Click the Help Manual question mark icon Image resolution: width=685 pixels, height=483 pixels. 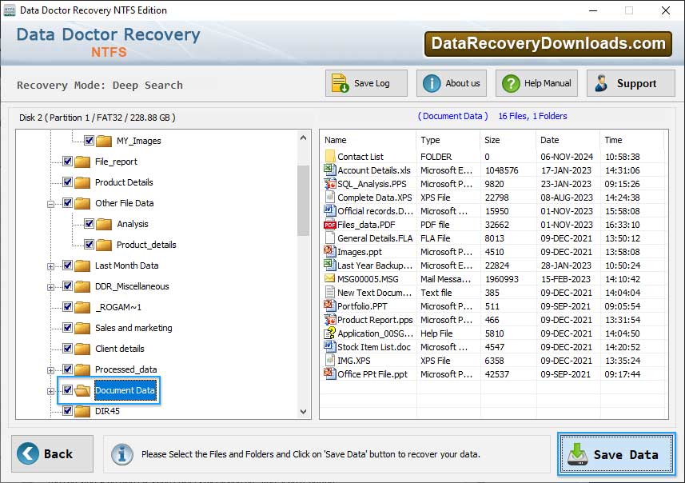pos(511,83)
